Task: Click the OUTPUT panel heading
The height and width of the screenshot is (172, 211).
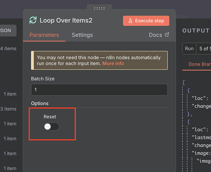Action: pos(196,31)
